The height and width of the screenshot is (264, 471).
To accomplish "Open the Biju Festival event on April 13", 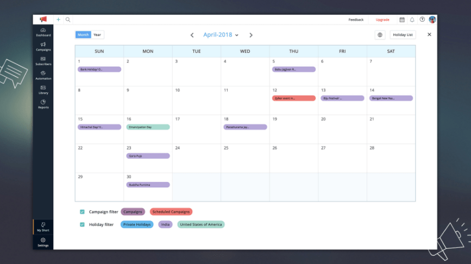I will click(x=342, y=98).
